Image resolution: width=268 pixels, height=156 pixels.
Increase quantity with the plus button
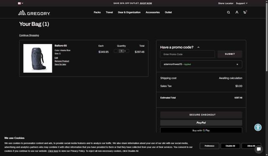[125, 51]
